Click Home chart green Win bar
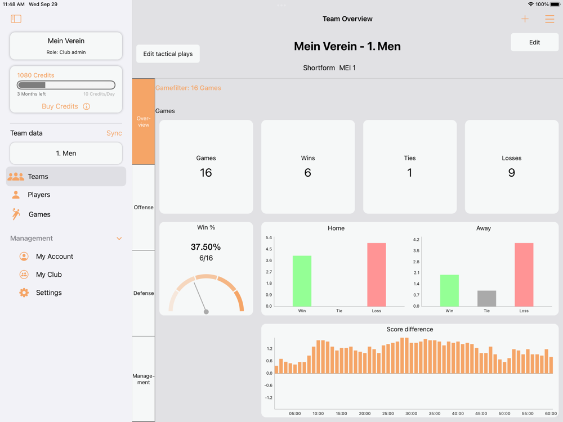The height and width of the screenshot is (422, 563). pos(302,281)
